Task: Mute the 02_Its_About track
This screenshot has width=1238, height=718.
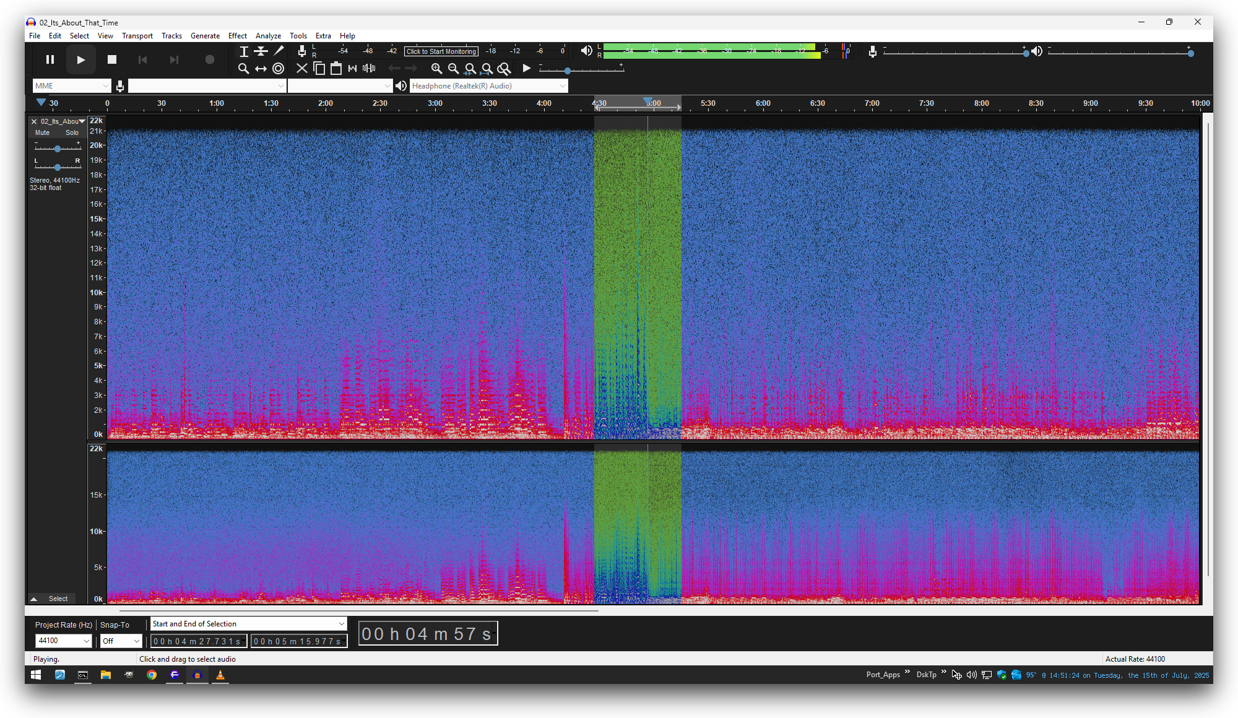Action: (x=42, y=132)
